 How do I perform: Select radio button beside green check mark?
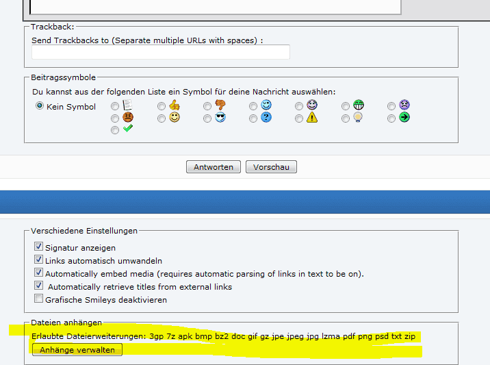coord(115,130)
